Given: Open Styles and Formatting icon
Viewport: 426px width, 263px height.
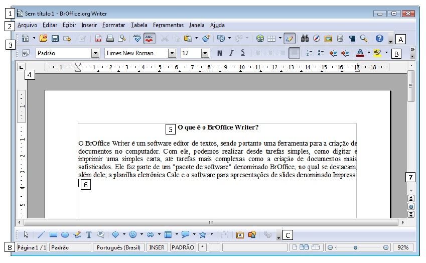Looking at the screenshot, I should tap(26, 53).
